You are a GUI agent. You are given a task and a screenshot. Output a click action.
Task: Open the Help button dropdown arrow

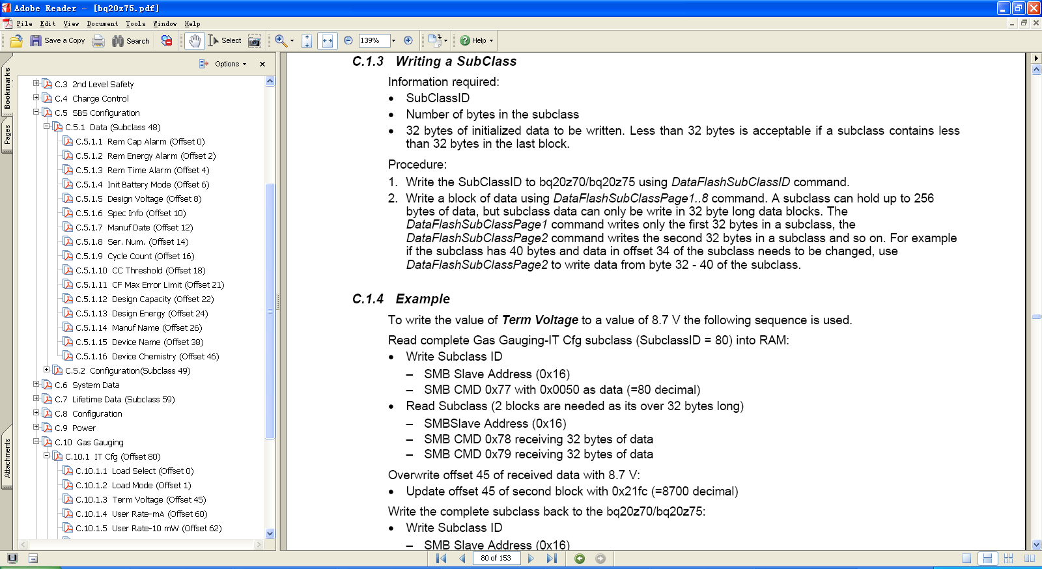click(491, 40)
